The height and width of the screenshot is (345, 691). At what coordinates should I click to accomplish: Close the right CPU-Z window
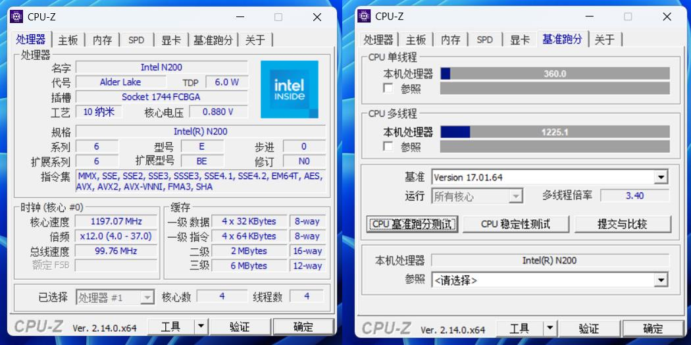pyautogui.click(x=667, y=16)
